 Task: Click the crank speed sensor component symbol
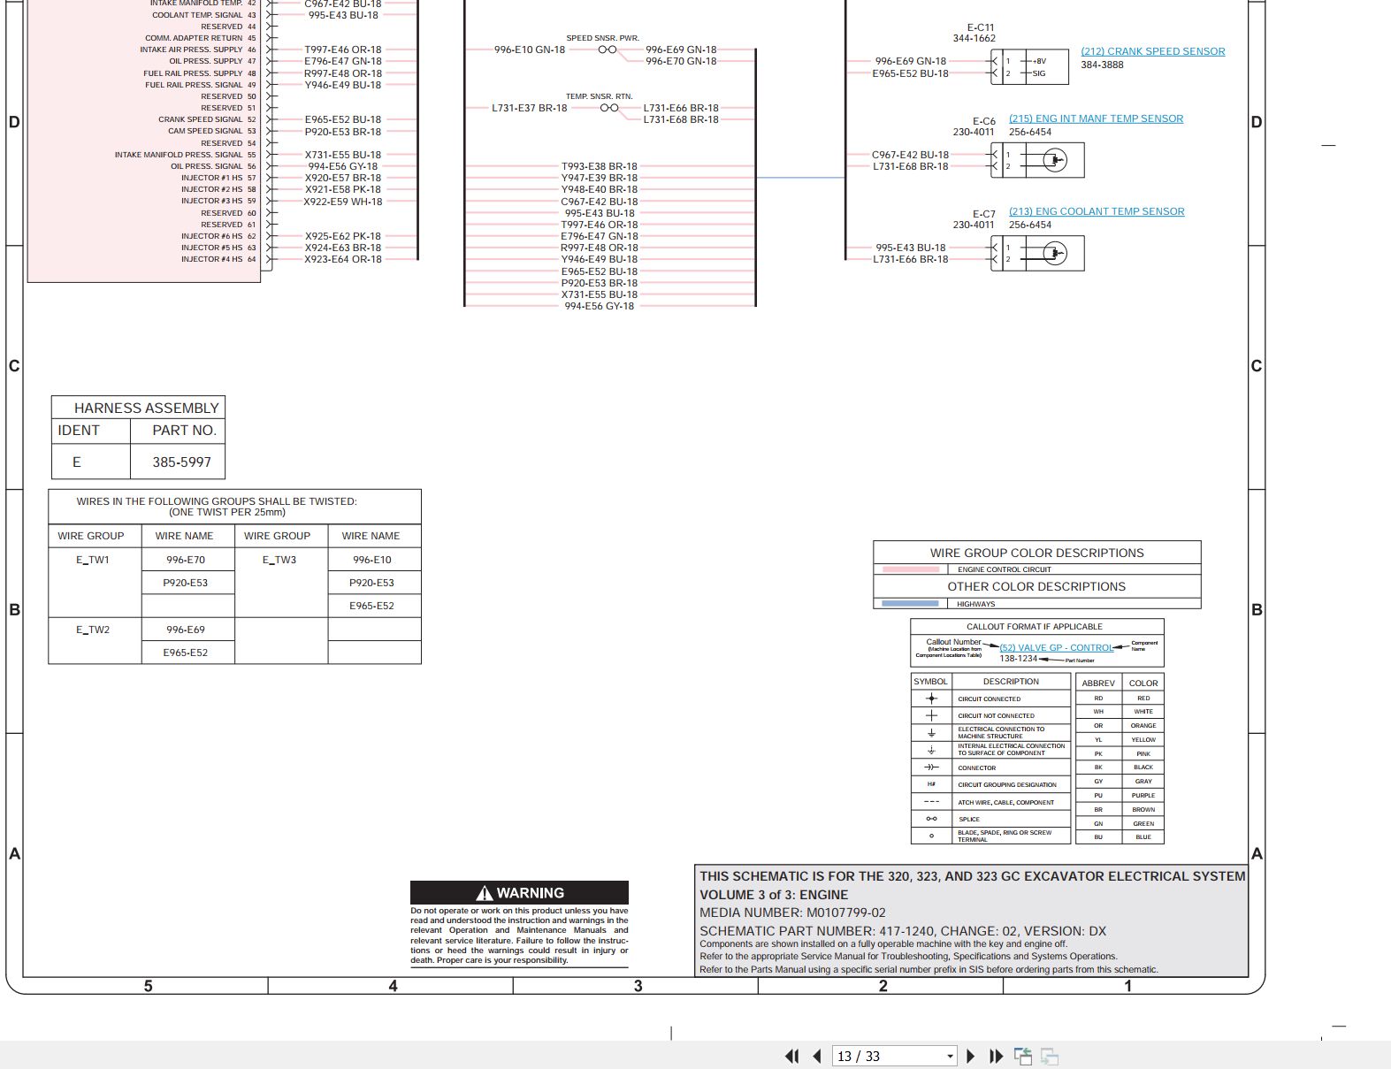1029,67
